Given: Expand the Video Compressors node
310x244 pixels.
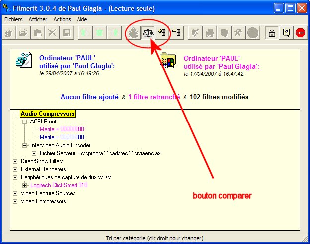Looking at the screenshot, I should [x=15, y=201].
